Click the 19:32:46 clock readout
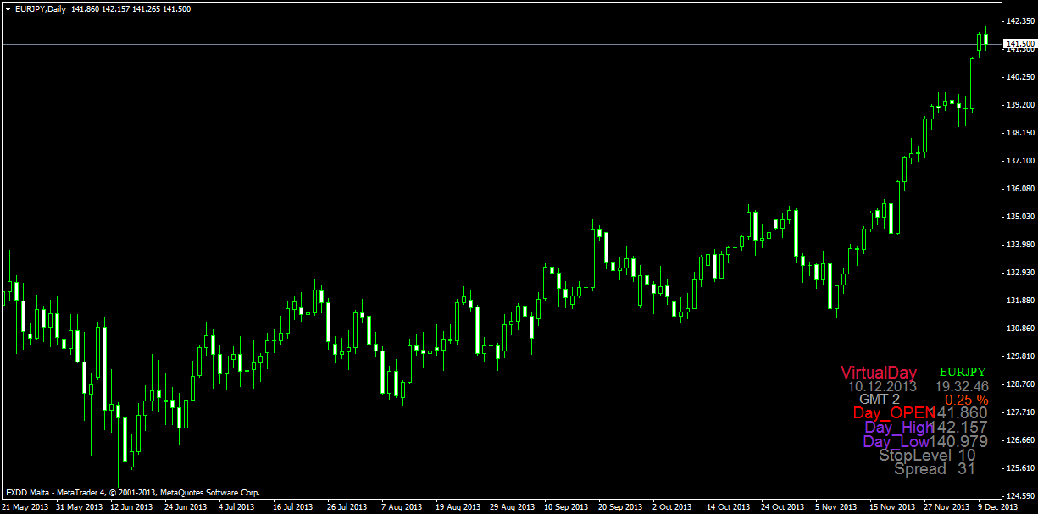Image resolution: width=1038 pixels, height=514 pixels. (962, 386)
